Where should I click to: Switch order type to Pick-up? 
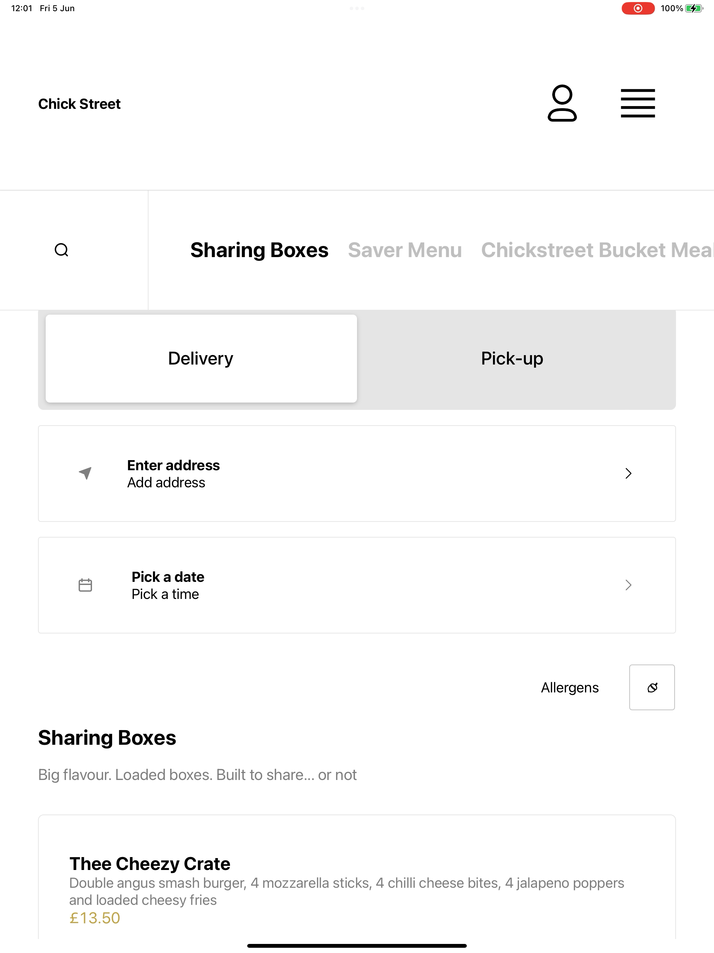[x=512, y=359]
